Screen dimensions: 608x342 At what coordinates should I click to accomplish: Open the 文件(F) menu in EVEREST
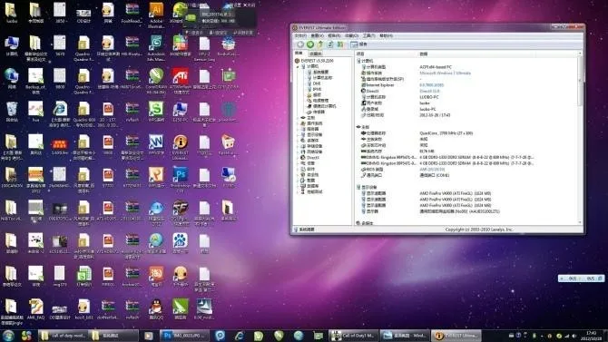click(x=300, y=35)
